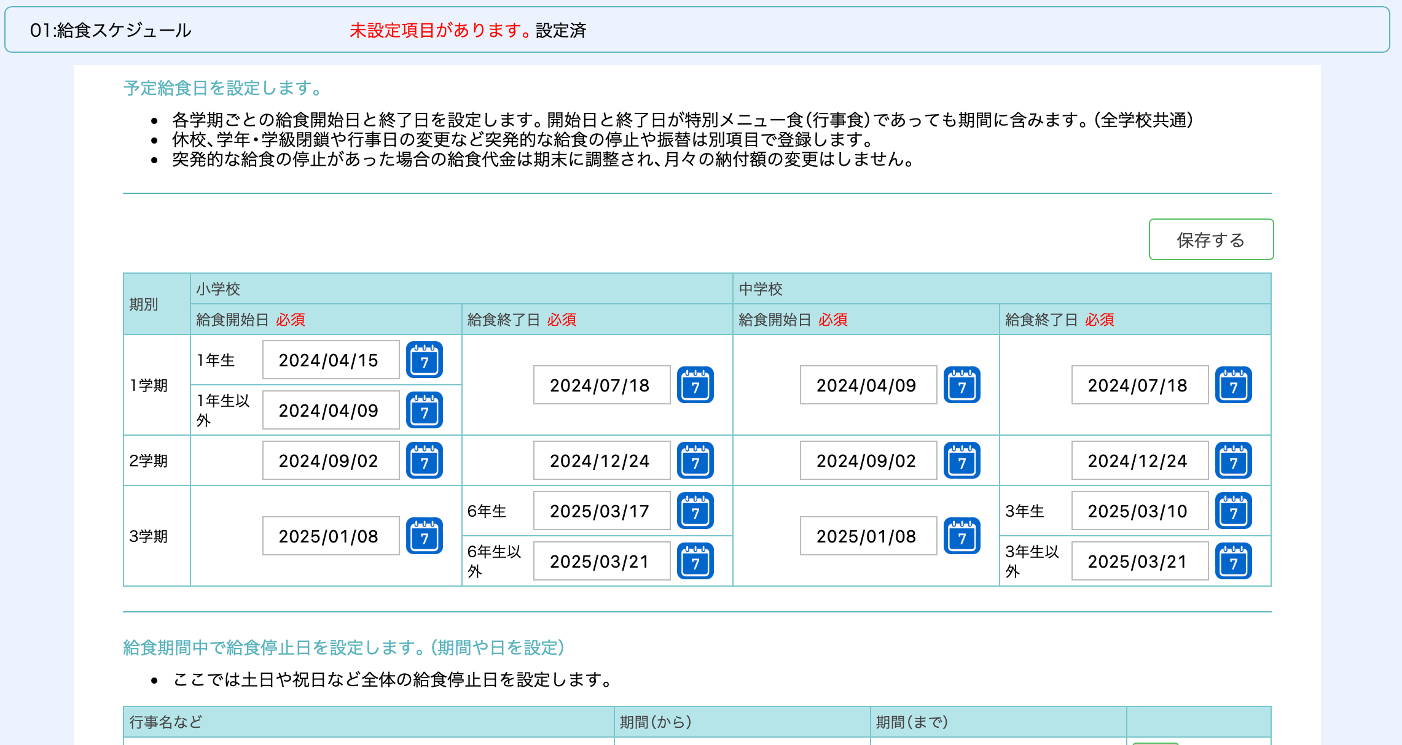Open calendar for elementary 3学期 start date
Image resolution: width=1402 pixels, height=745 pixels.
click(424, 536)
